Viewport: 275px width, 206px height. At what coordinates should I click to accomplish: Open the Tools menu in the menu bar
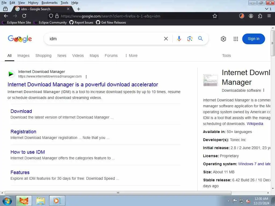[64, 3]
